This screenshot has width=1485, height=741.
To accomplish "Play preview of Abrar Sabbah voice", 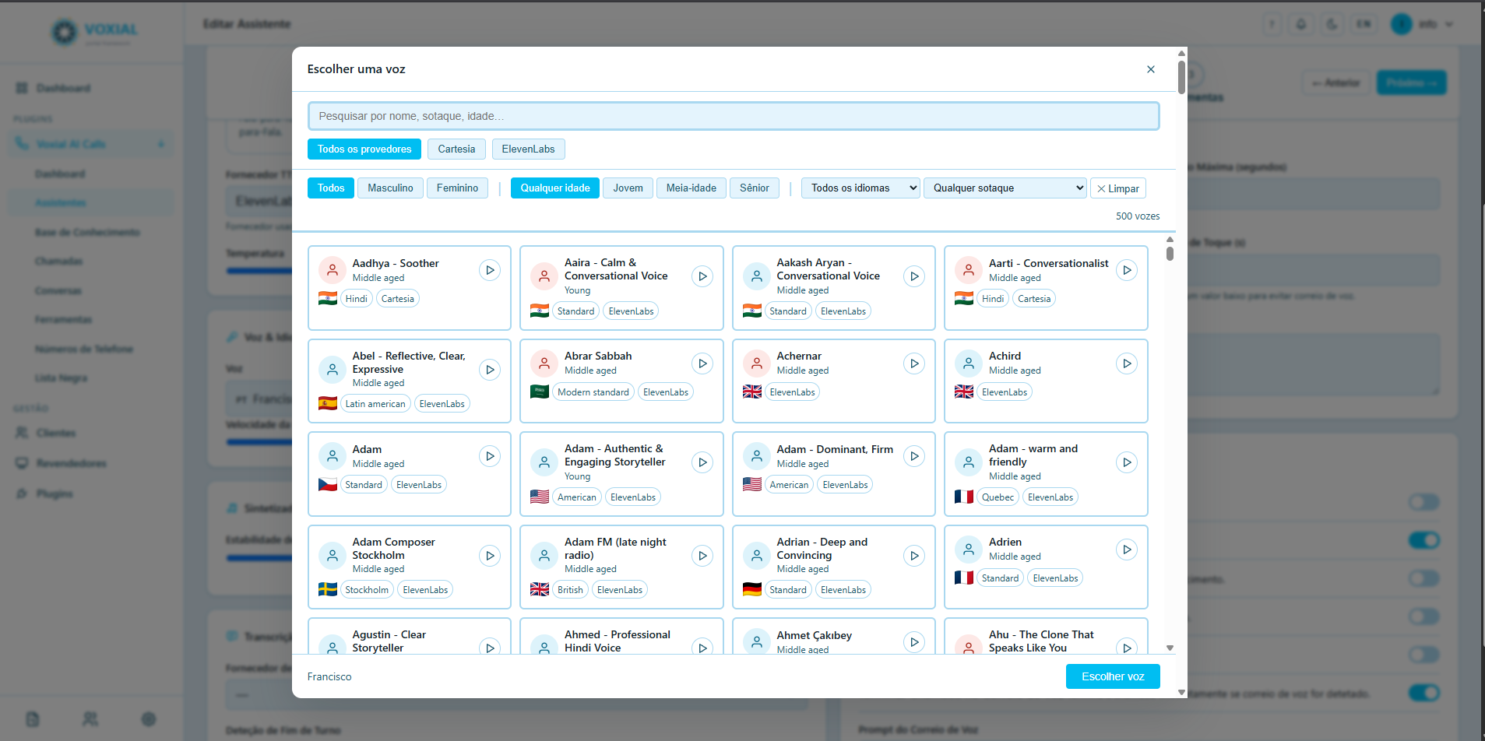I will [x=702, y=363].
